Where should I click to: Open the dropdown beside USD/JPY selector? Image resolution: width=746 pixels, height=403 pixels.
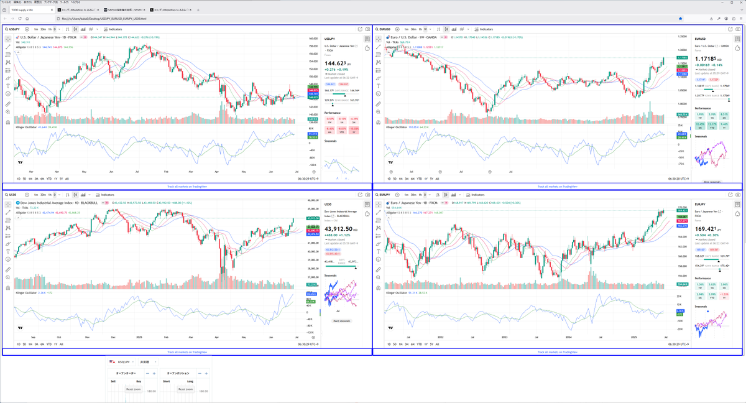tap(148, 362)
